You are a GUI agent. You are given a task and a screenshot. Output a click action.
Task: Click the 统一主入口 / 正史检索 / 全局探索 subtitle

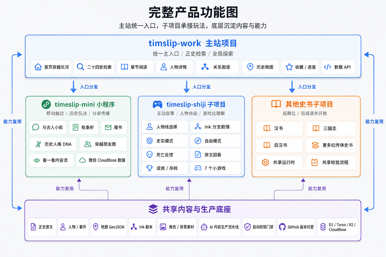pos(193,54)
